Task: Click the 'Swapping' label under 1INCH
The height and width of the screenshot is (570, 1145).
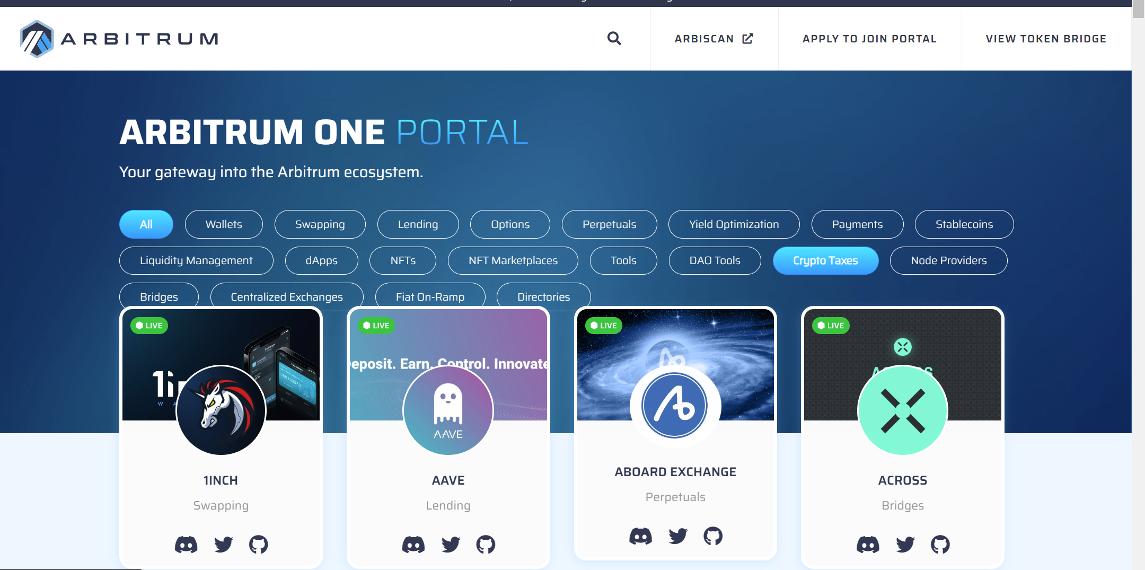Action: pyautogui.click(x=221, y=505)
